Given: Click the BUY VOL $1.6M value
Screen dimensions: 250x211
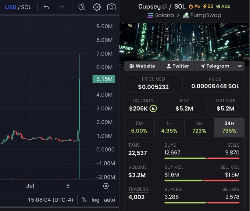Looking at the screenshot, I should click(172, 175).
